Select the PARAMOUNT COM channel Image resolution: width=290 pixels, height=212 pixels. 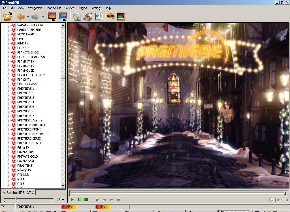30,25
